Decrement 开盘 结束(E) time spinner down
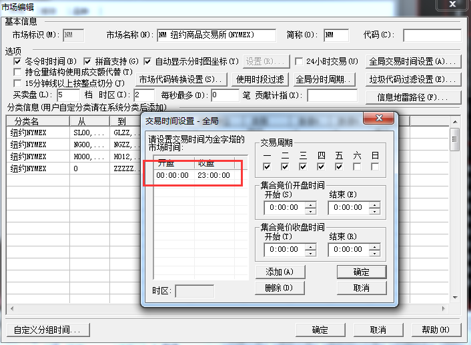The image size is (471, 345). pos(374,211)
